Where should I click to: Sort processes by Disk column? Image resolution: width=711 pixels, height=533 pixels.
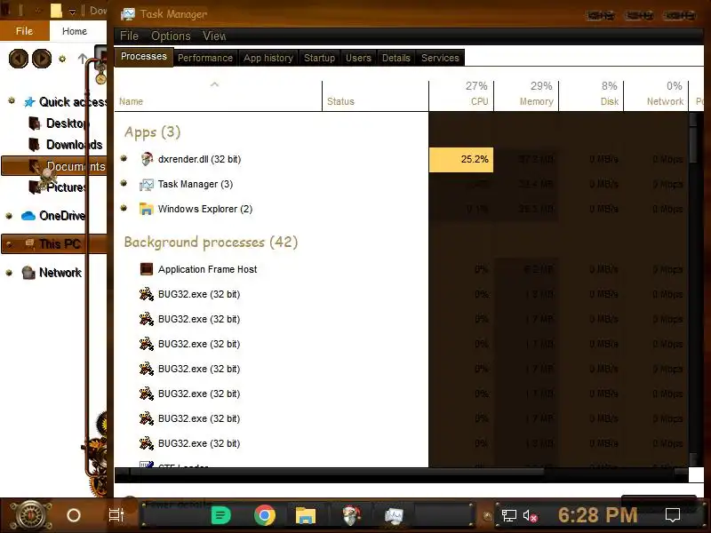(x=591, y=96)
